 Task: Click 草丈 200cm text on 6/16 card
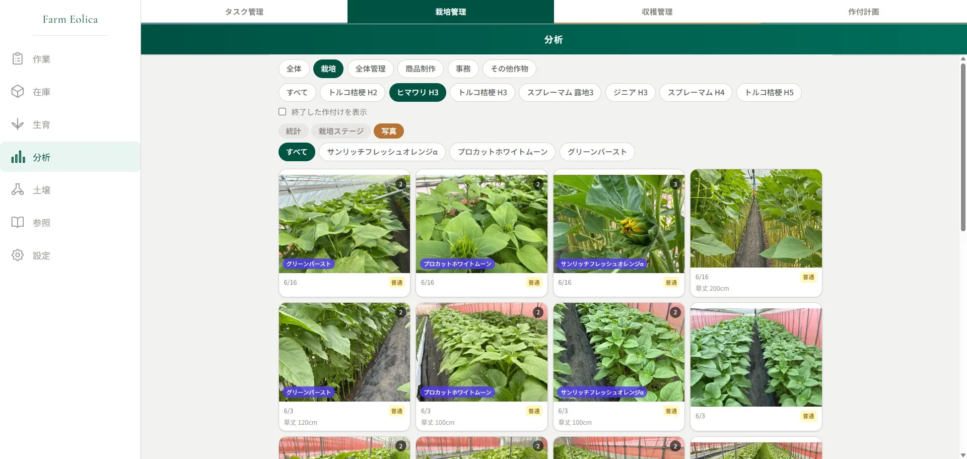click(712, 289)
